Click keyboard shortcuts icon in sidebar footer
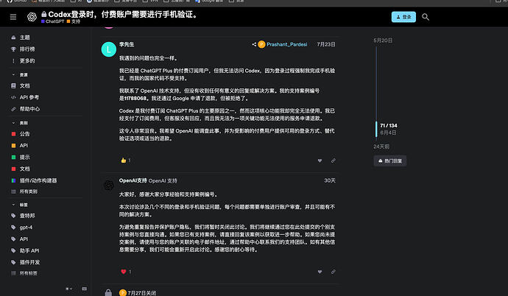Viewport: 508px width, 296px height. tap(84, 289)
